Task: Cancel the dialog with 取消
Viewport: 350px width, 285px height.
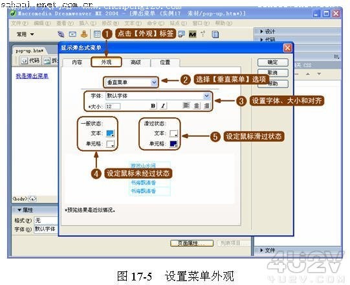Action: coord(273,73)
